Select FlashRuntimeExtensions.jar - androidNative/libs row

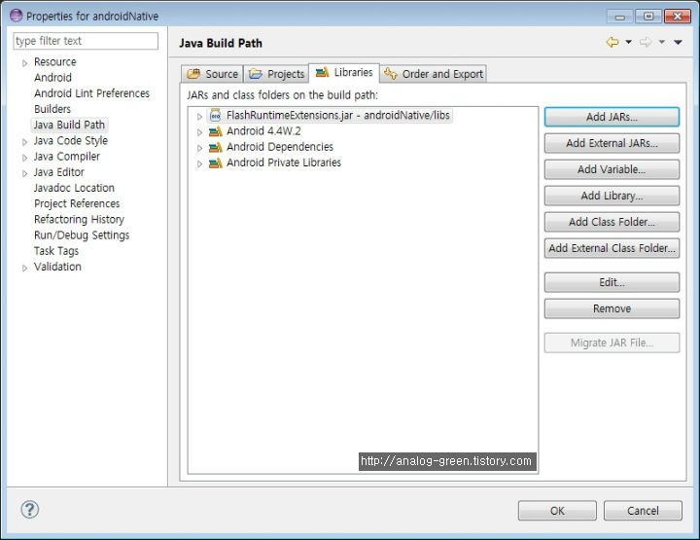tap(330, 115)
